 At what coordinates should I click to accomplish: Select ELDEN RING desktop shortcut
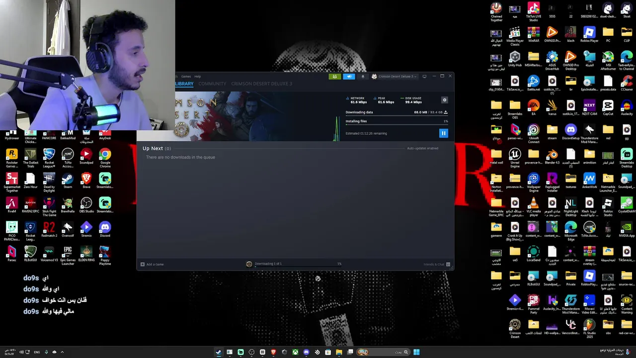pos(86,254)
